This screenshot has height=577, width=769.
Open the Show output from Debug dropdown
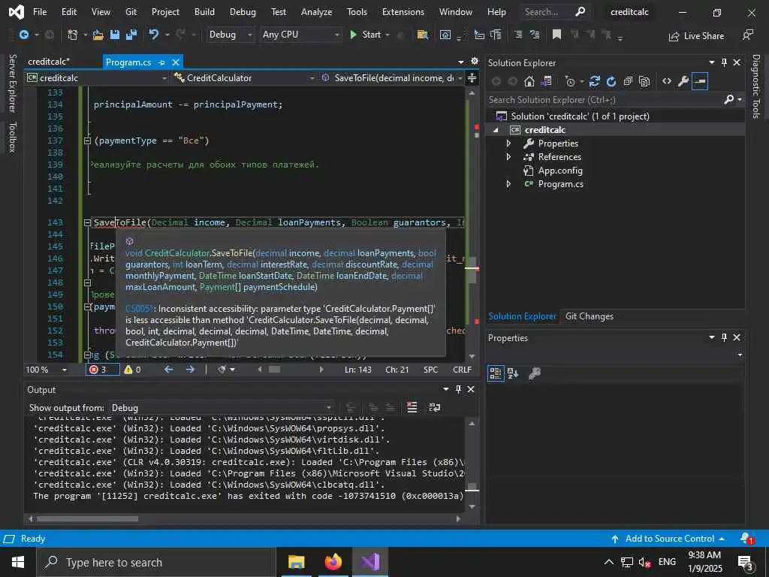pos(221,408)
